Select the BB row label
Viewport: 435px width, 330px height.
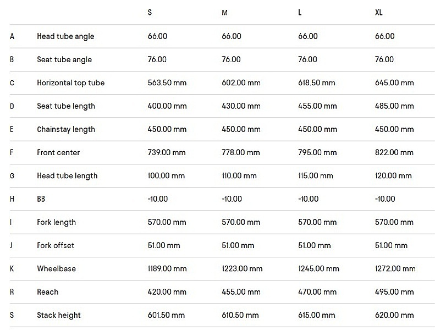click(x=41, y=199)
